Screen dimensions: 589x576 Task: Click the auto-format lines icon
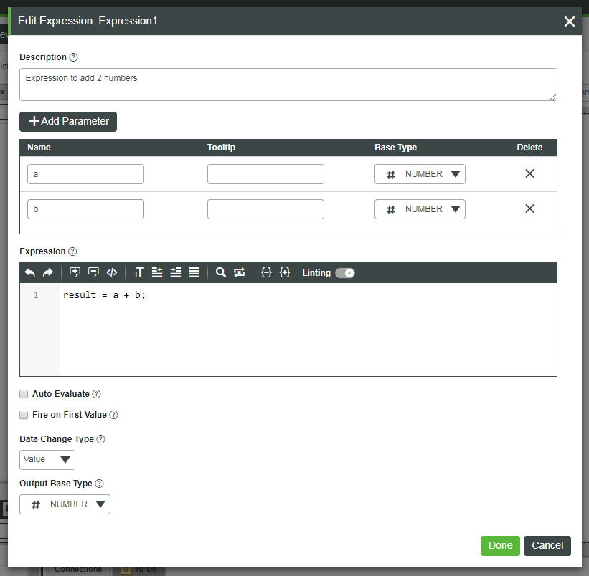pyautogui.click(x=194, y=273)
